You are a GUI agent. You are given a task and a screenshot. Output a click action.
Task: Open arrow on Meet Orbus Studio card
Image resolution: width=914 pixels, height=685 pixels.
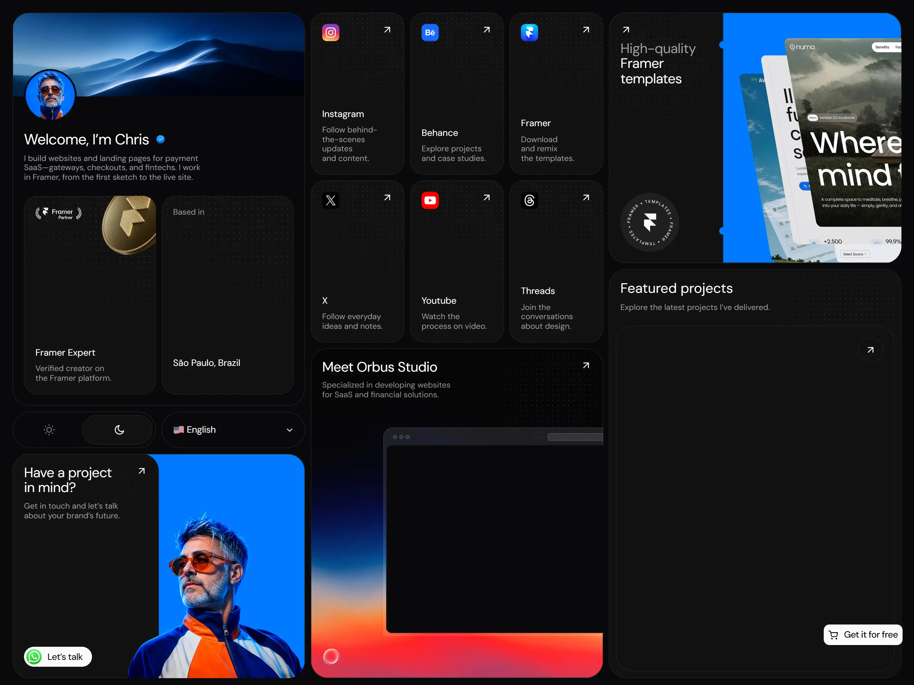[x=586, y=365]
